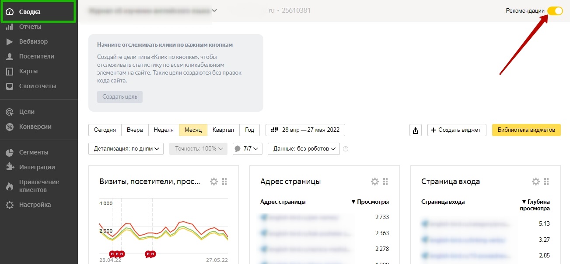This screenshot has width=570, height=264.
Task: Open Отчеты in the sidebar
Action: click(x=30, y=27)
